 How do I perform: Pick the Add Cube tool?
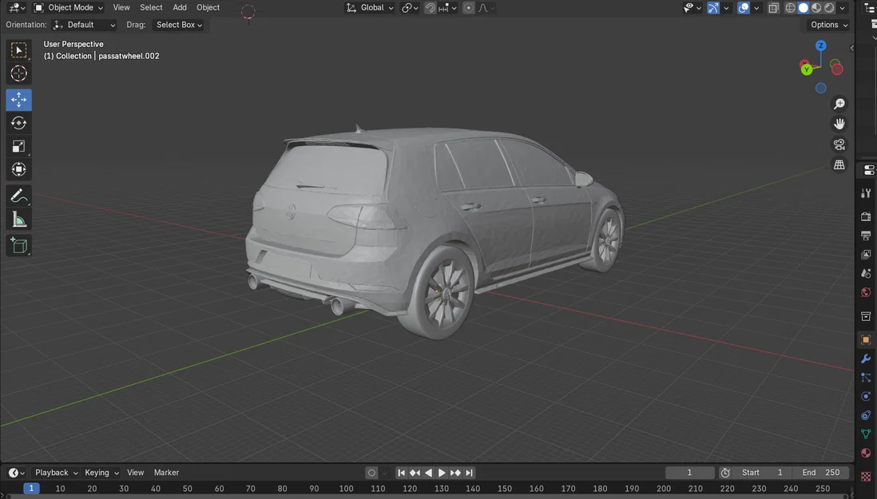point(18,245)
